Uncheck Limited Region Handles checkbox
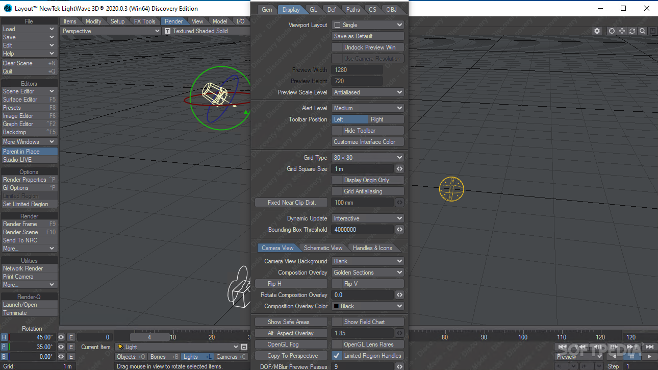Image resolution: width=658 pixels, height=370 pixels. click(x=337, y=356)
